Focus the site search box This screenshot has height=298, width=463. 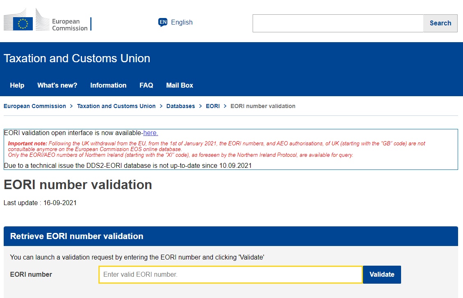point(338,23)
